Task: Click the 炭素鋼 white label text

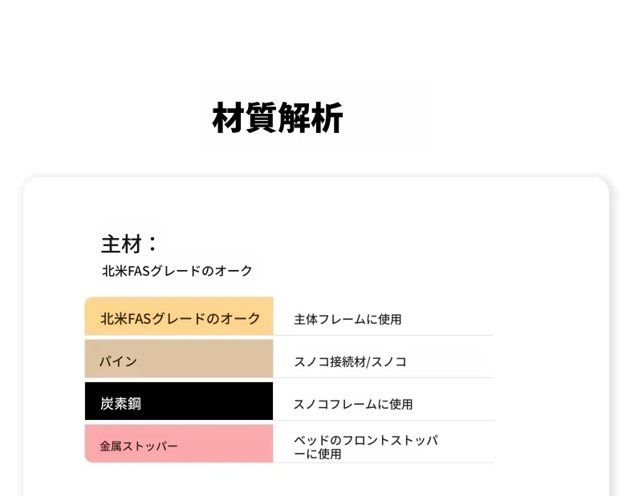Action: [x=120, y=404]
